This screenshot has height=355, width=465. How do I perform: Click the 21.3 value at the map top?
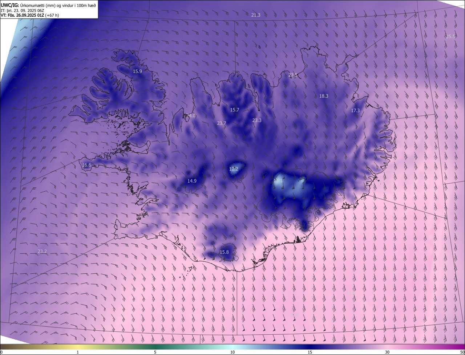tap(256, 15)
